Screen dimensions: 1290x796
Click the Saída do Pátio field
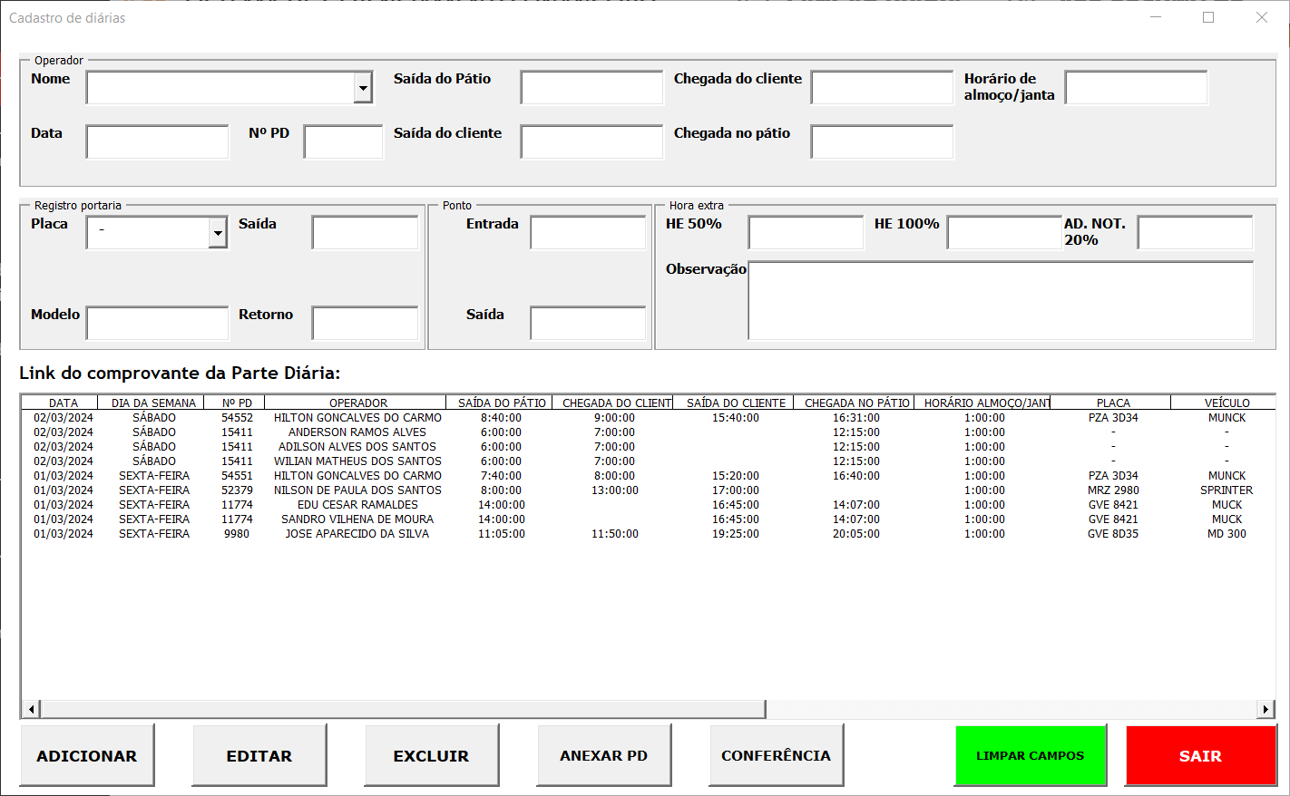(591, 88)
